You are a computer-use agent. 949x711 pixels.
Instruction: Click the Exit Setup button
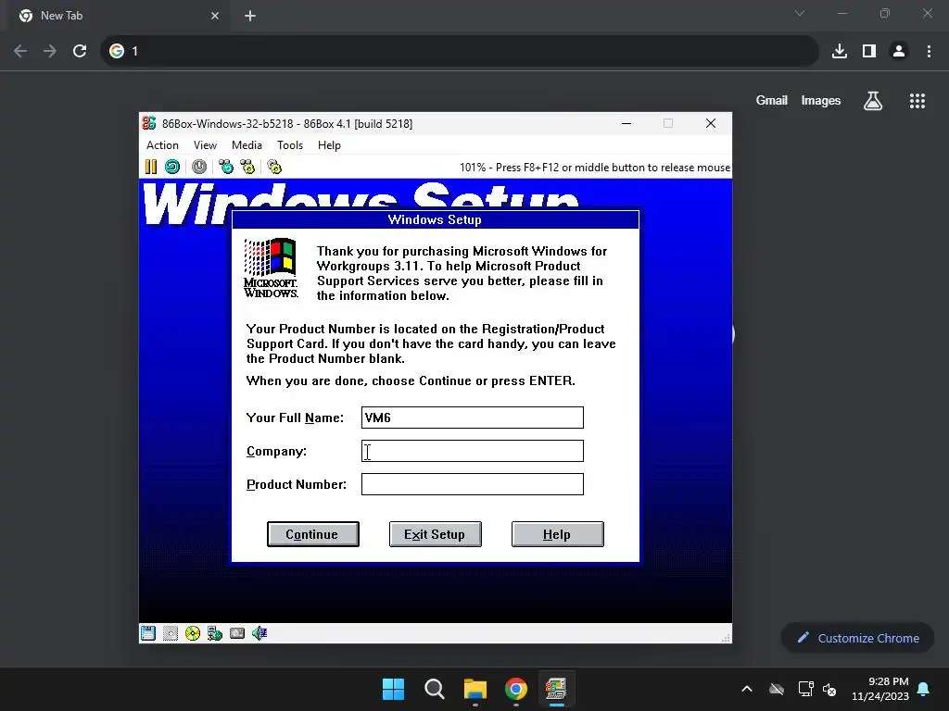pyautogui.click(x=436, y=534)
